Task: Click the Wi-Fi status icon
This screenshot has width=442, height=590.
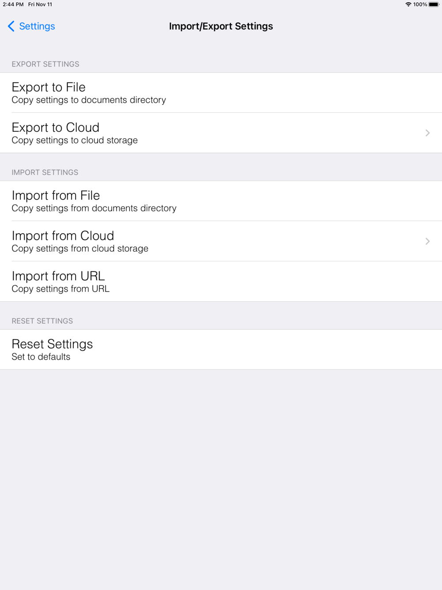Action: click(408, 4)
